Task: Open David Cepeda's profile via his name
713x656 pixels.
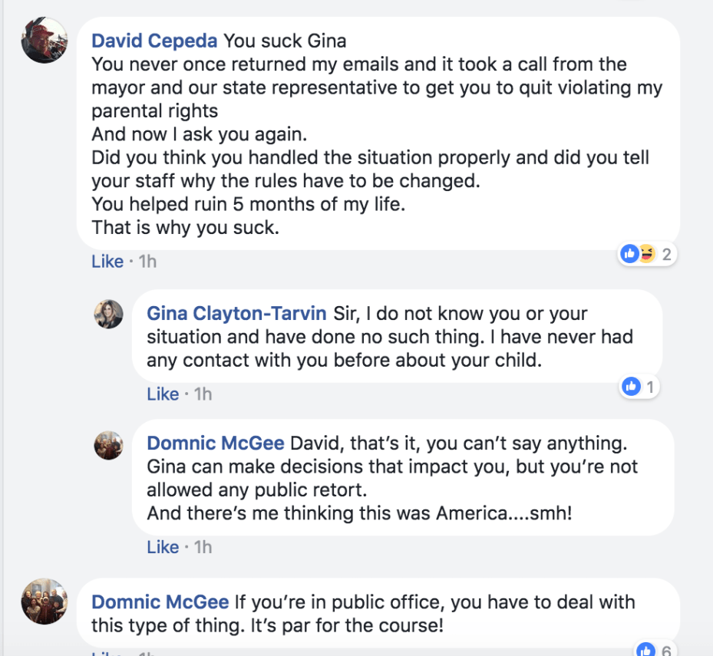Action: pos(153,40)
